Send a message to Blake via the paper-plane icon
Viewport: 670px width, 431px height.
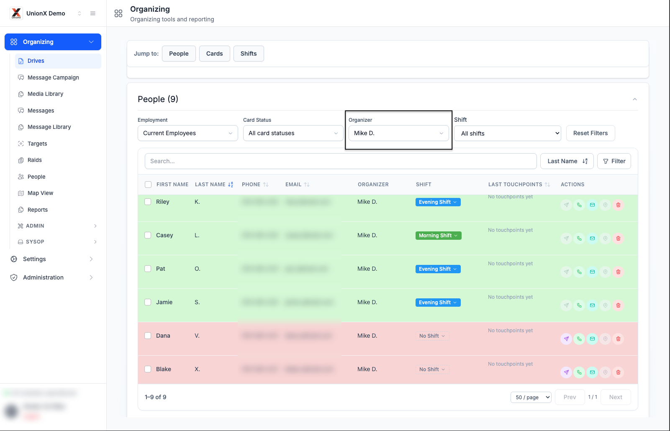click(x=566, y=372)
